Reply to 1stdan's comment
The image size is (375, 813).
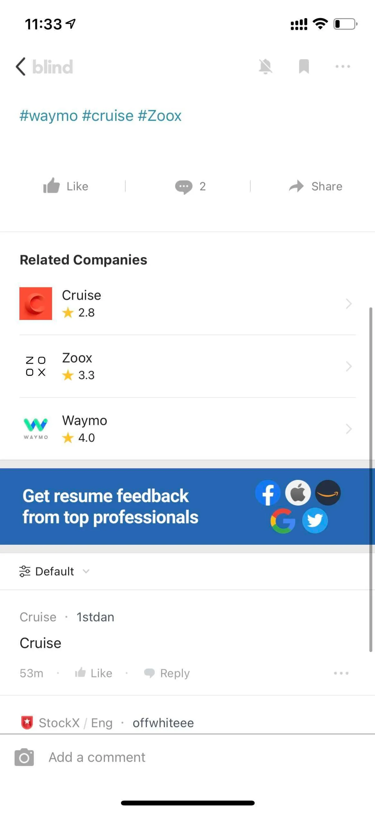point(167,673)
